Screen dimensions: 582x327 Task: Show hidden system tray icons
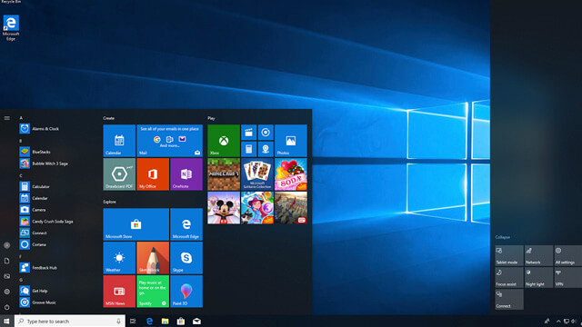pos(558,321)
